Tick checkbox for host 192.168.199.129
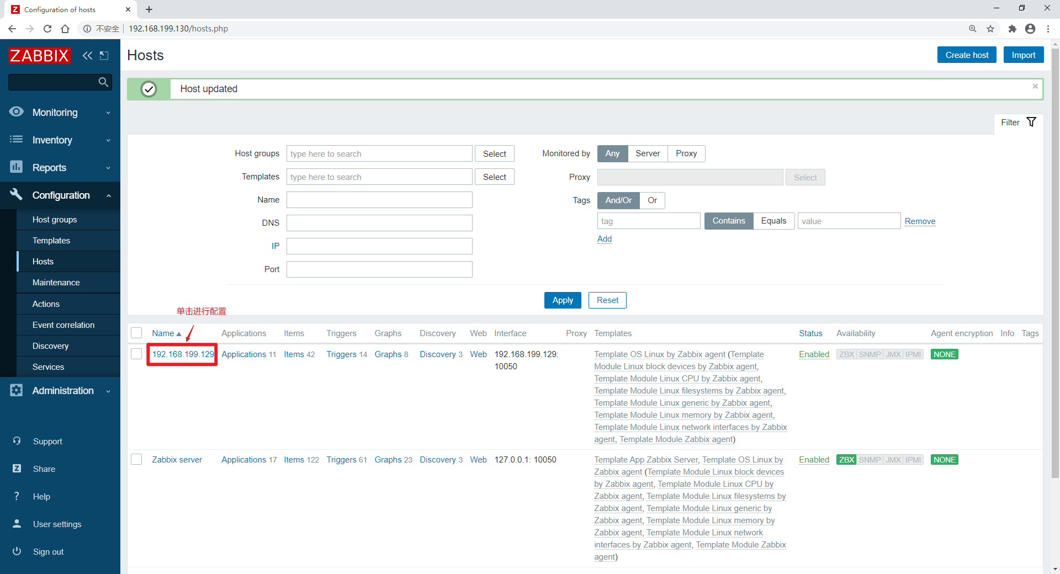The width and height of the screenshot is (1060, 574). point(136,354)
